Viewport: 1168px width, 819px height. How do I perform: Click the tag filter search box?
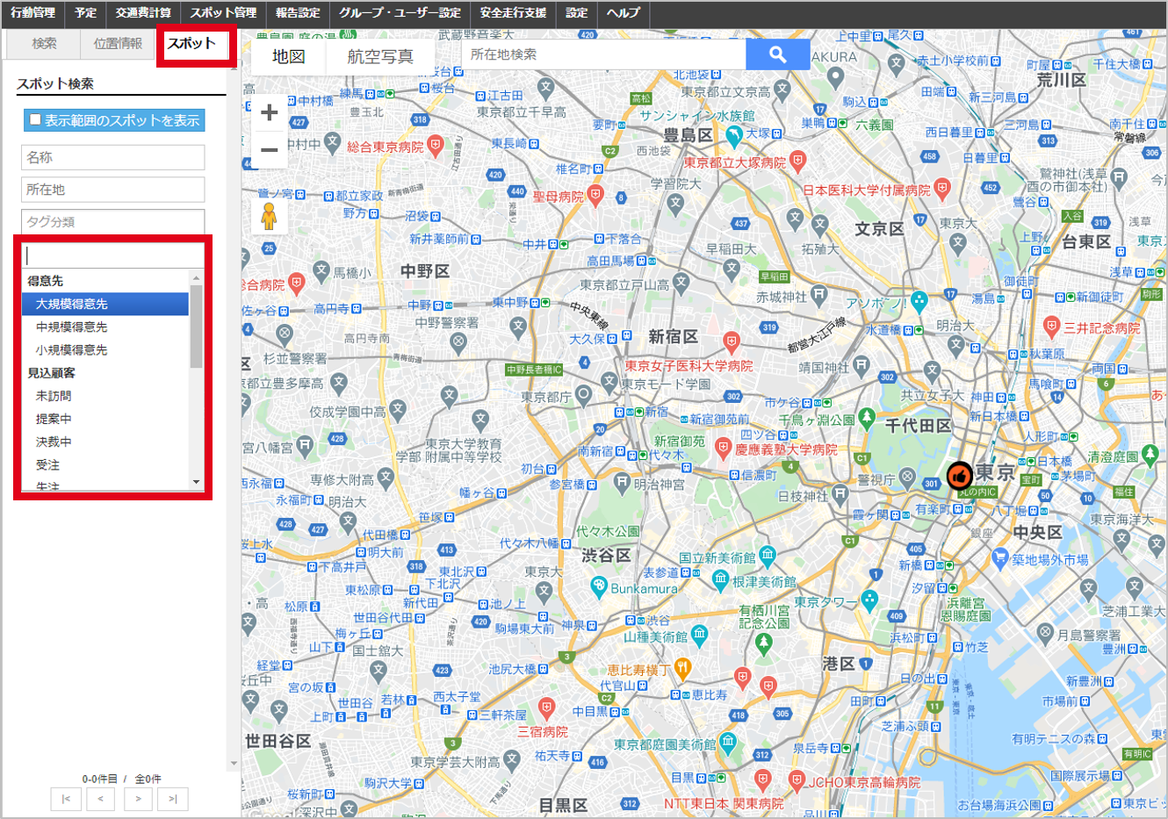pyautogui.click(x=113, y=255)
